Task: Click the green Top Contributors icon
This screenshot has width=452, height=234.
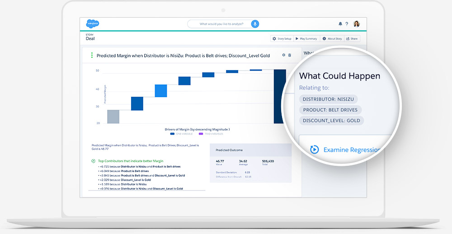Action: [x=94, y=161]
